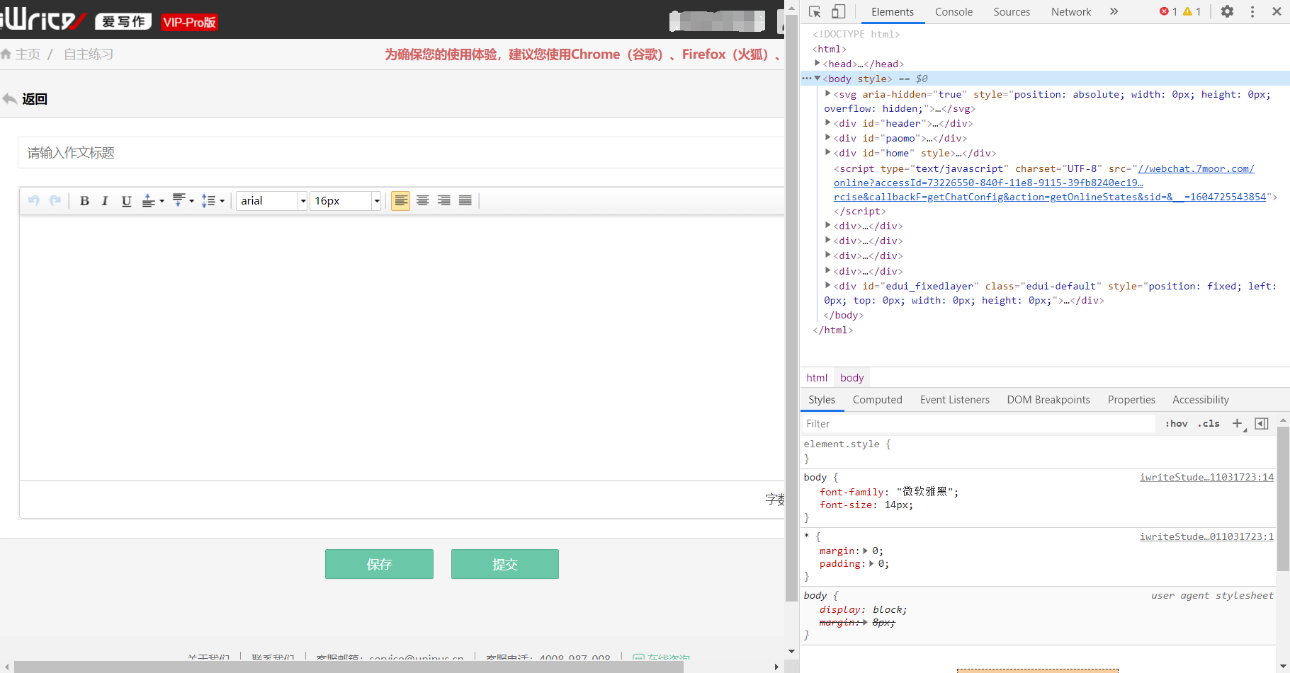Open DevTools settings gear icon
This screenshot has width=1290, height=673.
[x=1228, y=11]
